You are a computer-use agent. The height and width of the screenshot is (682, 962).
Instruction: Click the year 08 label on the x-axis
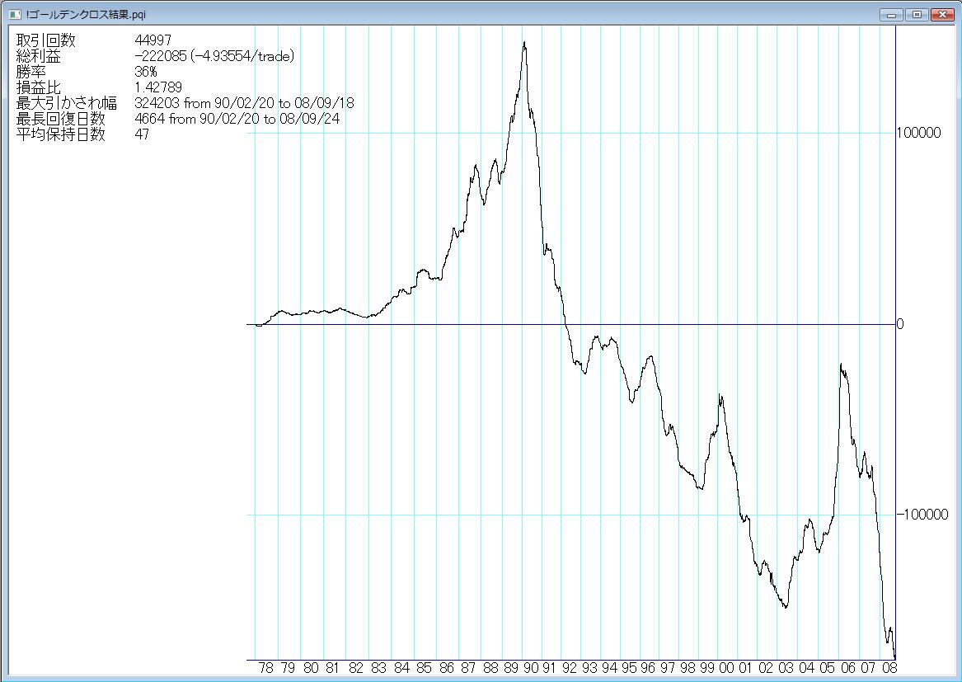(889, 668)
